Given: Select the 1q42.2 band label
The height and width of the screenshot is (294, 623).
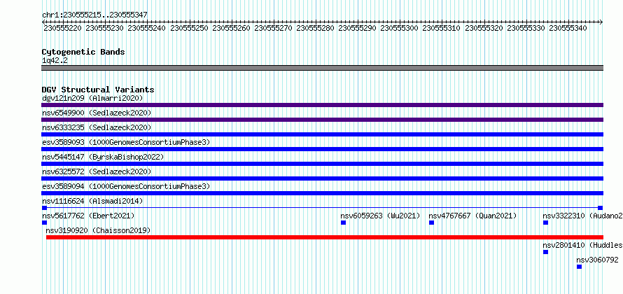Looking at the screenshot, I should (54, 60).
